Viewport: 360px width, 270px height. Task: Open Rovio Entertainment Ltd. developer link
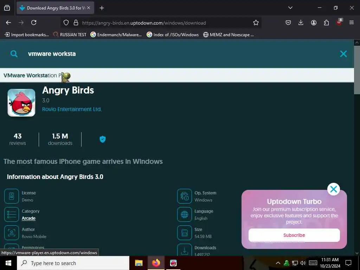(x=72, y=109)
